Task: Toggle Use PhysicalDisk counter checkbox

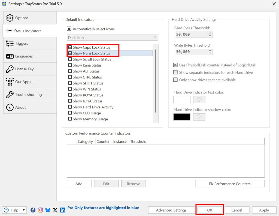Action: click(175, 65)
